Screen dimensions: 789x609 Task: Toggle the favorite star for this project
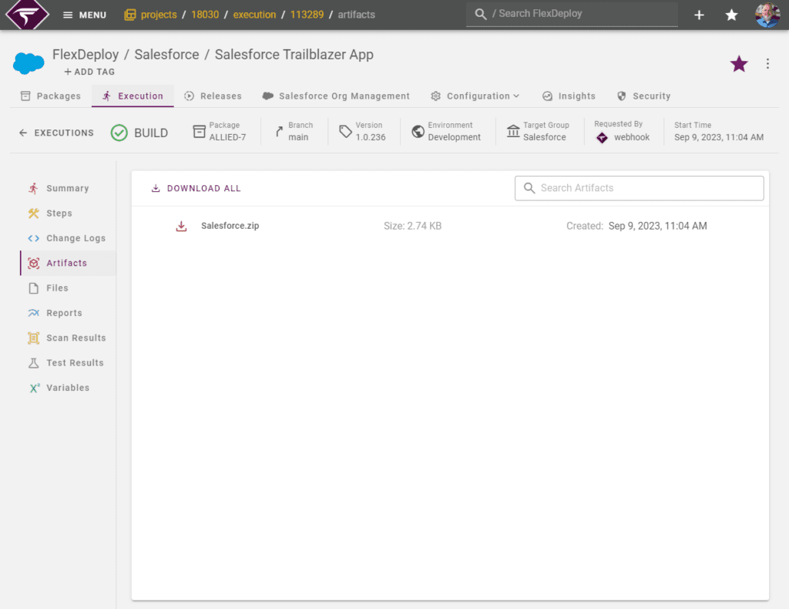(x=738, y=64)
